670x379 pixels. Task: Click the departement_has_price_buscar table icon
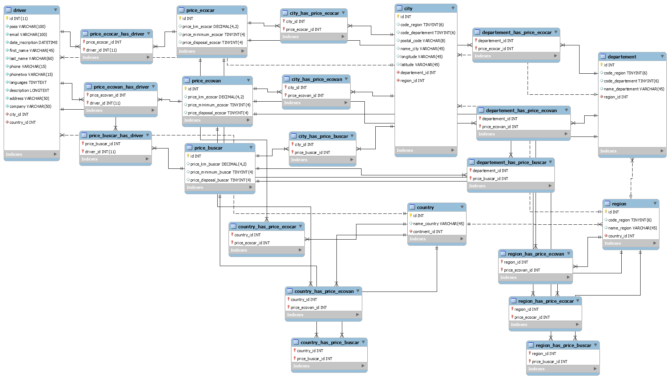point(472,162)
